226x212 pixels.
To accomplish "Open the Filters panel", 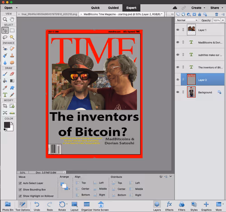I will tap(182, 206).
